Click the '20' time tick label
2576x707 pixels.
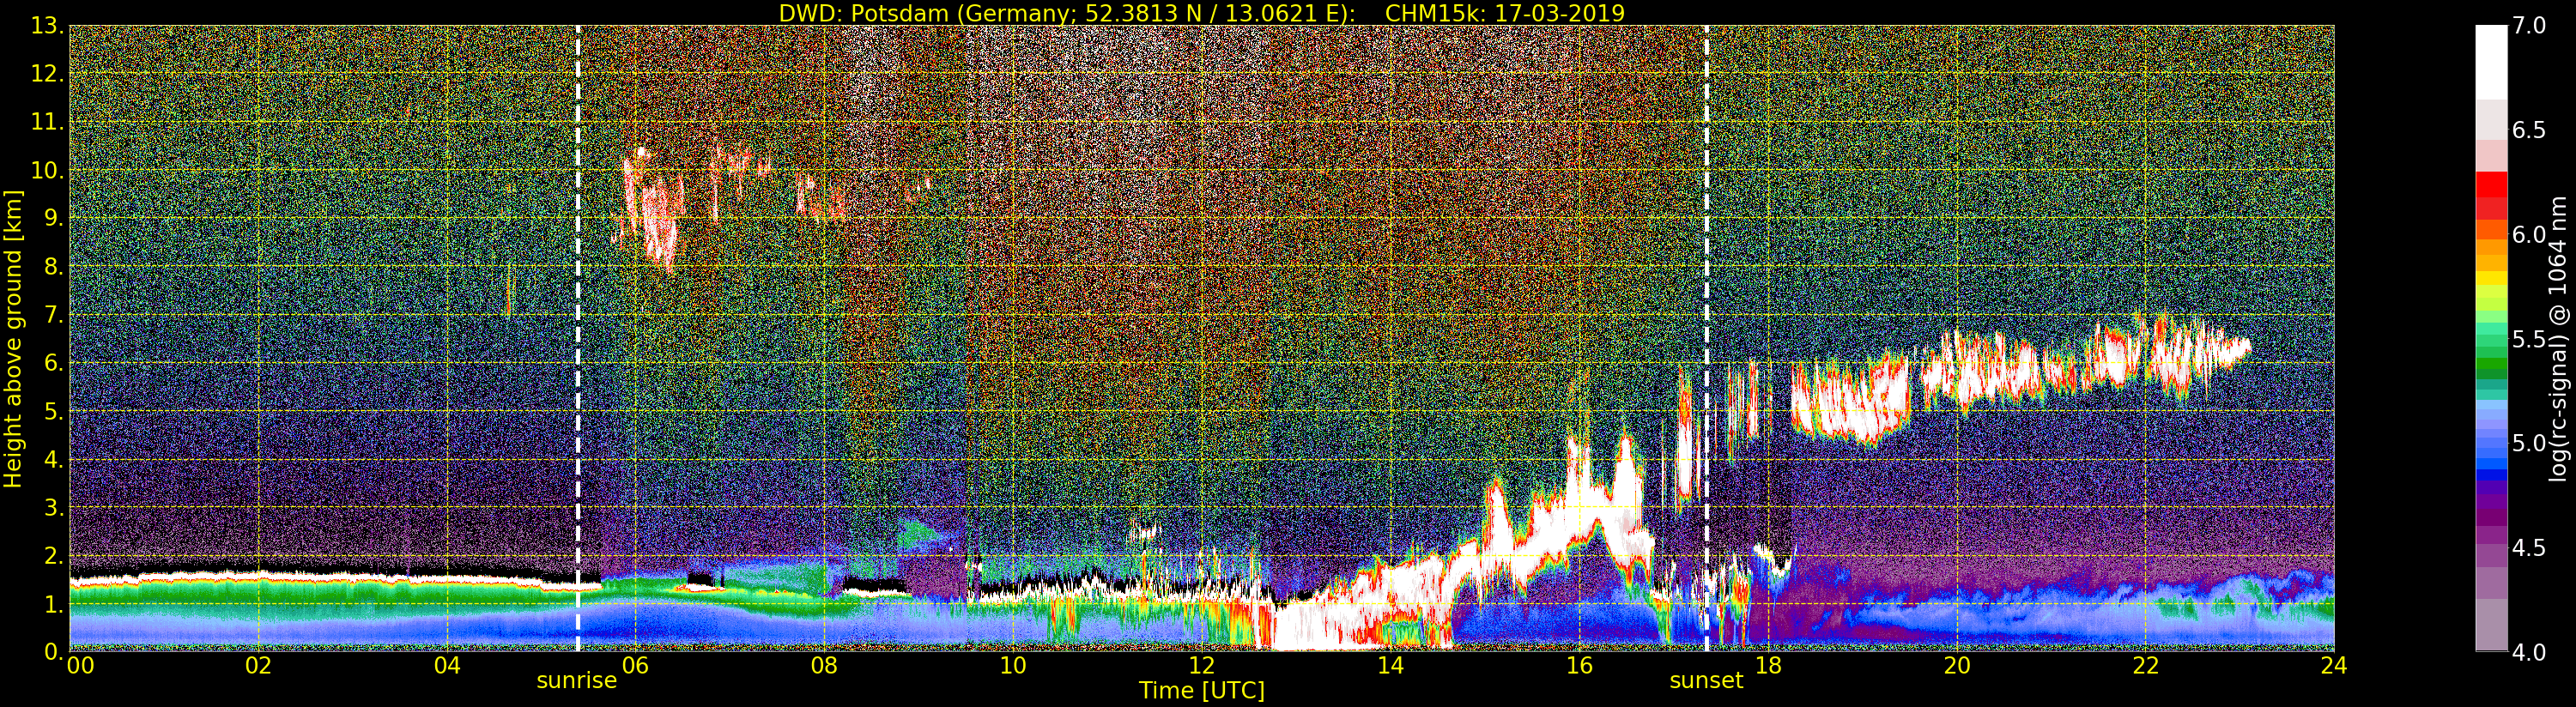click(x=1957, y=665)
